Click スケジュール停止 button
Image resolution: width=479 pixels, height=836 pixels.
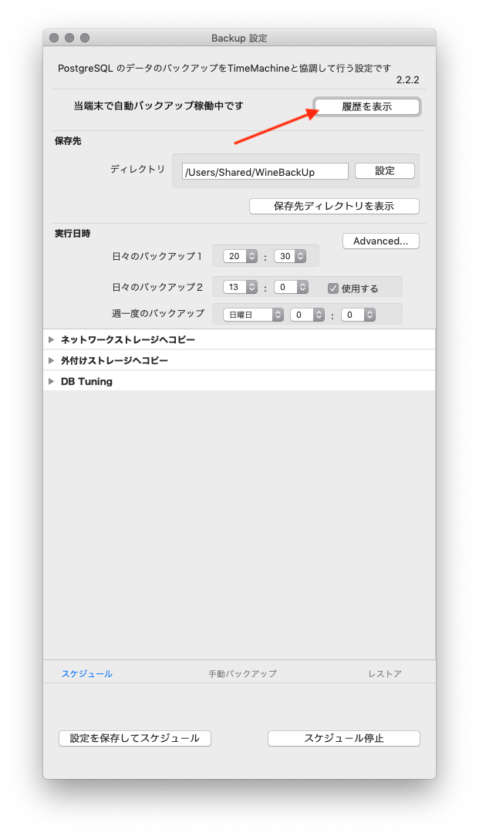coord(343,738)
